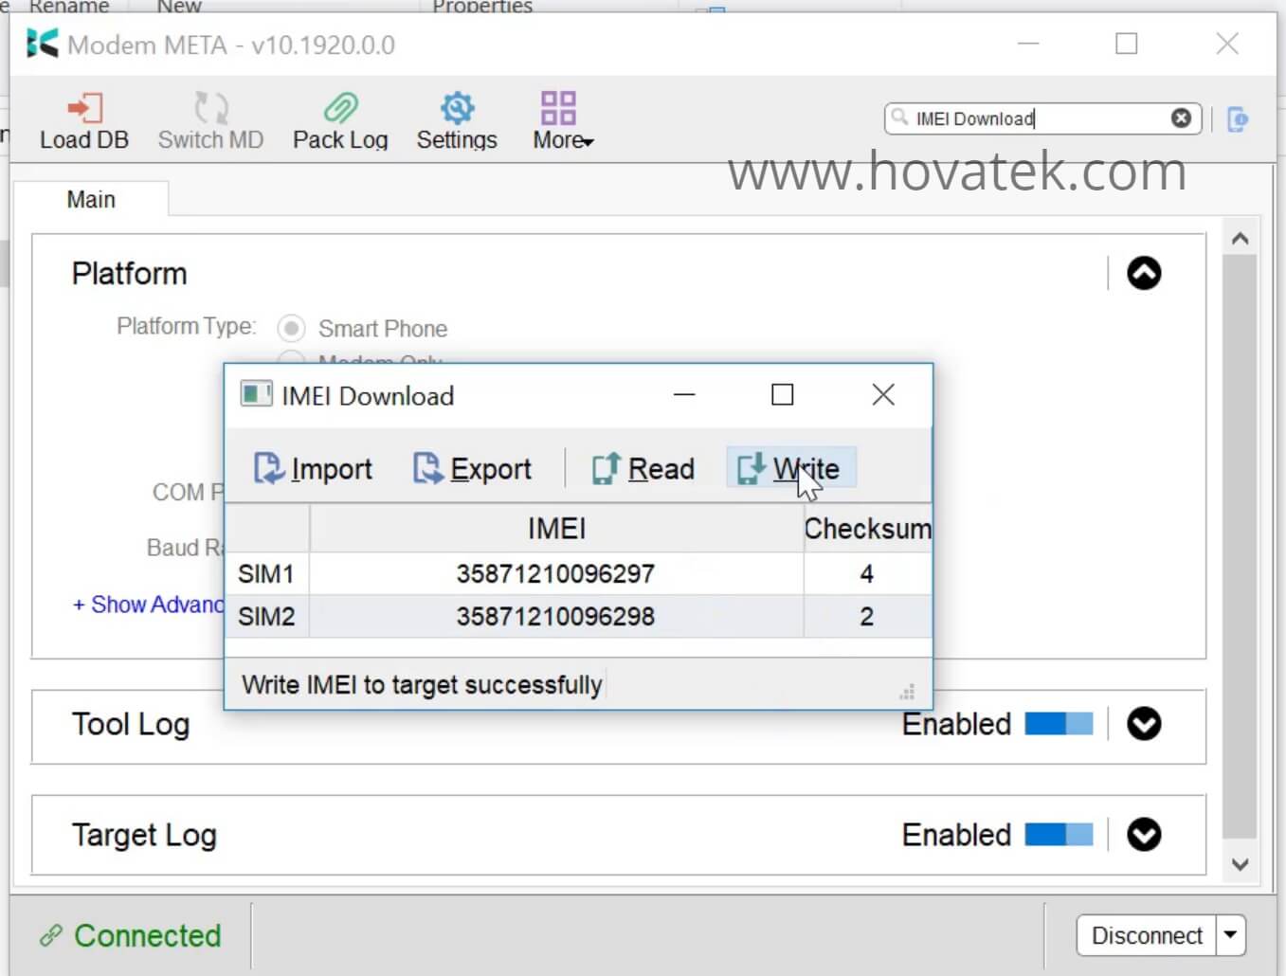Screen dimensions: 1286x976
Task: Export IMEI data to file
Action: [473, 468]
